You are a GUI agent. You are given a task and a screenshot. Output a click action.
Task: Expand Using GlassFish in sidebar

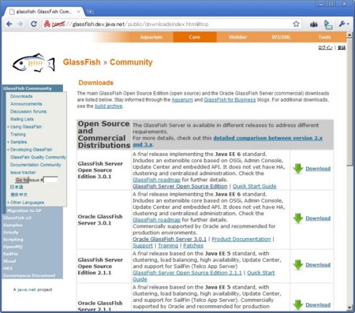click(8, 127)
